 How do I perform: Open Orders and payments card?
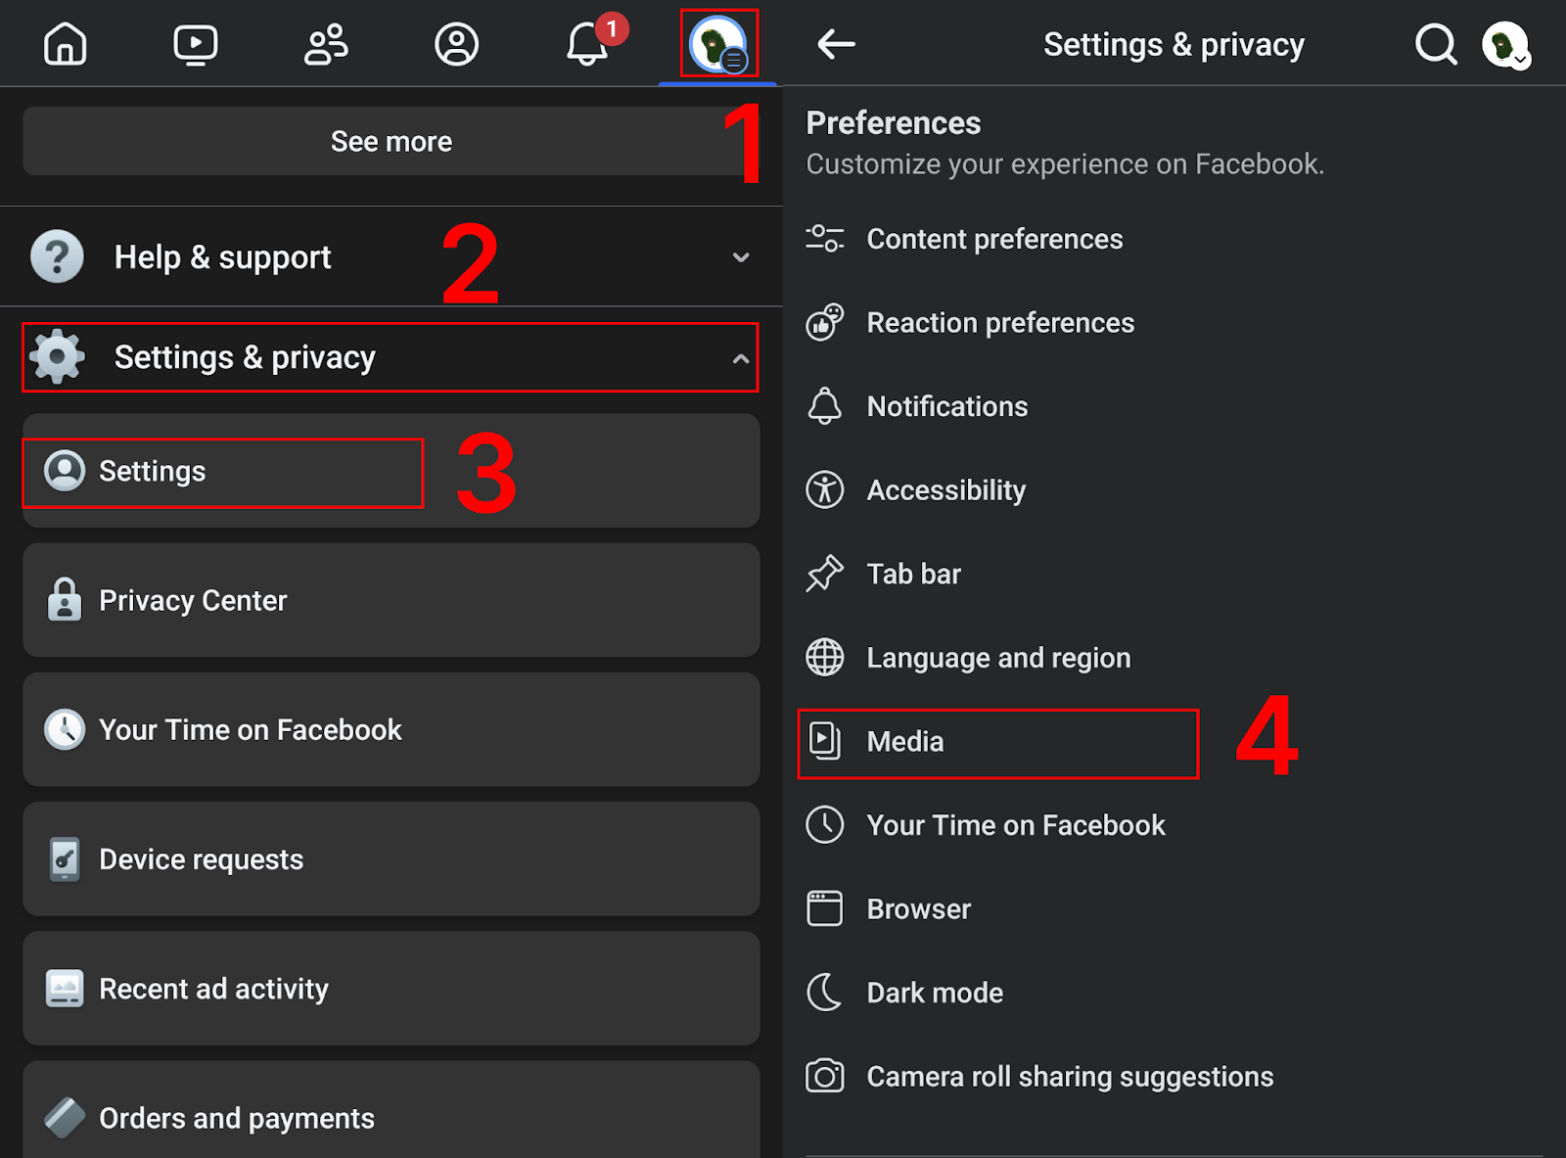(x=391, y=1110)
